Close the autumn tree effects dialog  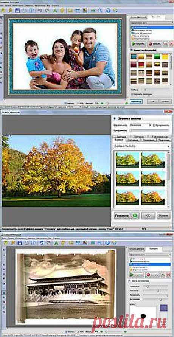point(168,112)
